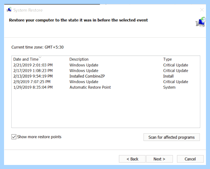210x169 pixels.
Task: Click Critical Update type in 2/17/2019 row
Action: coord(176,71)
